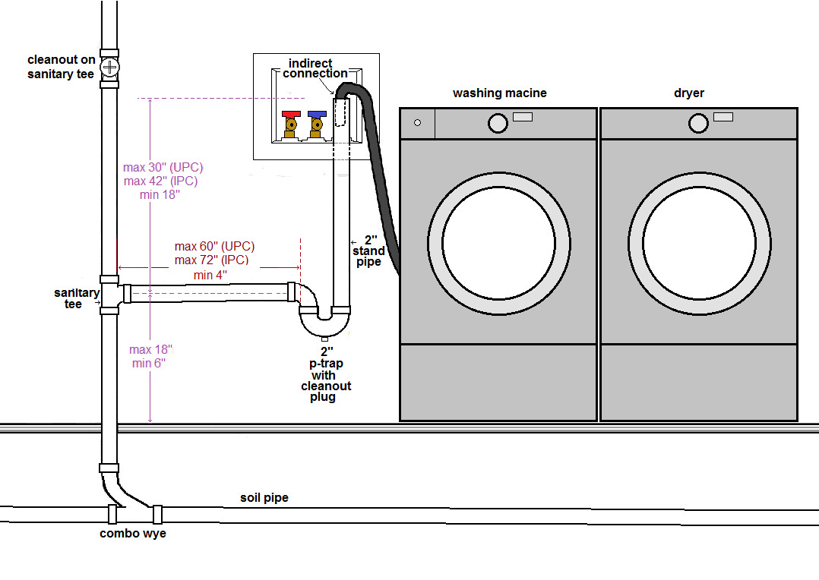Image resolution: width=819 pixels, height=580 pixels.
Task: Click the washing machine display rectangle
Action: [x=523, y=117]
